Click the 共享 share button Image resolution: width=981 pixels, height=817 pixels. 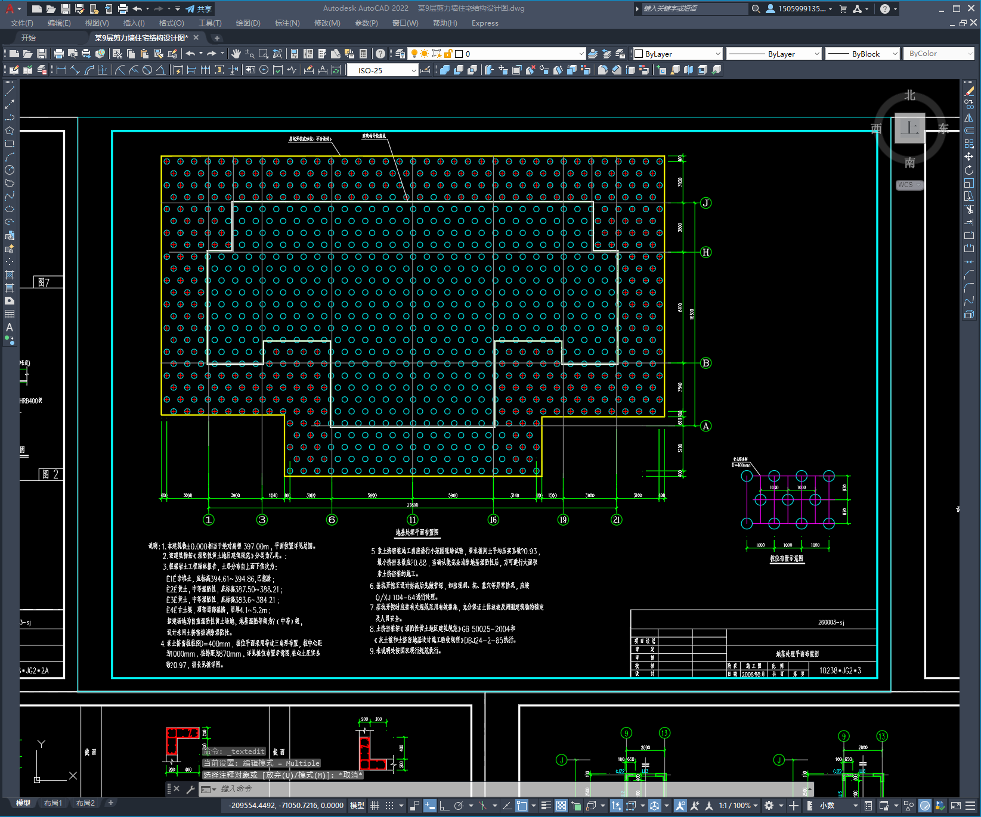tap(199, 9)
